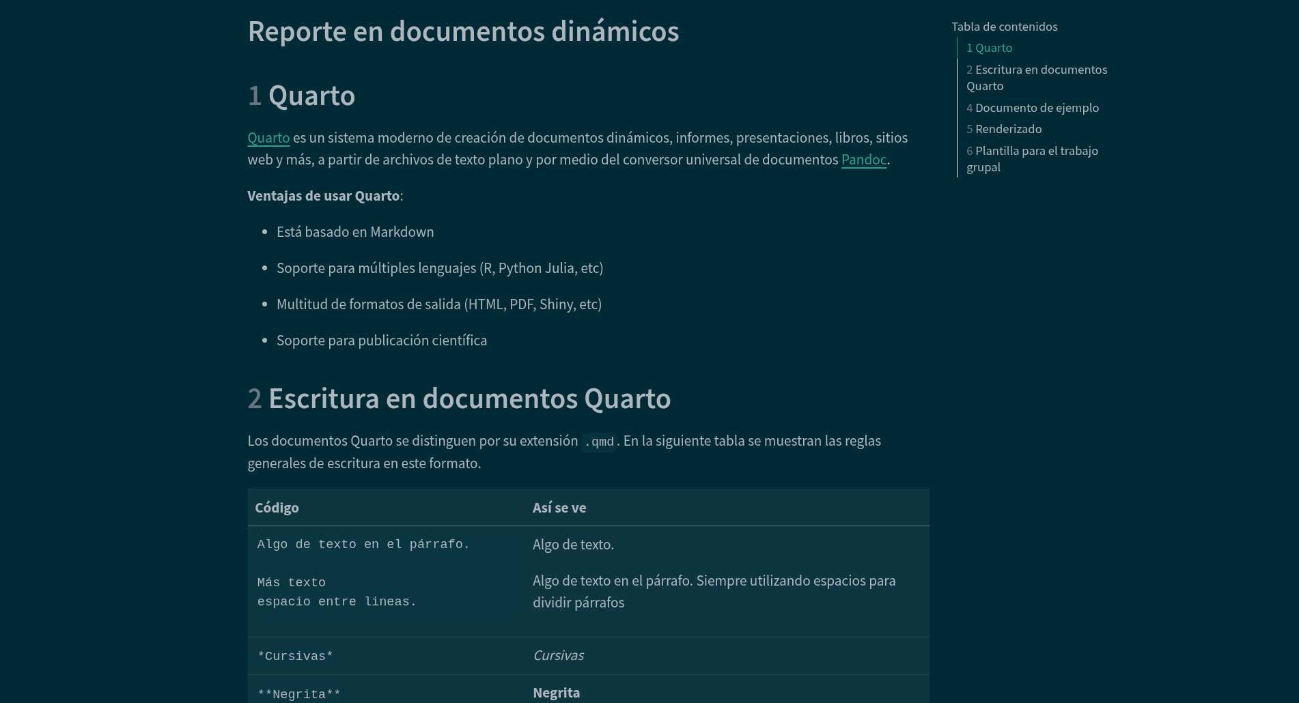Click the 'Así se ve' table column header
The width and height of the screenshot is (1299, 703).
559,508
